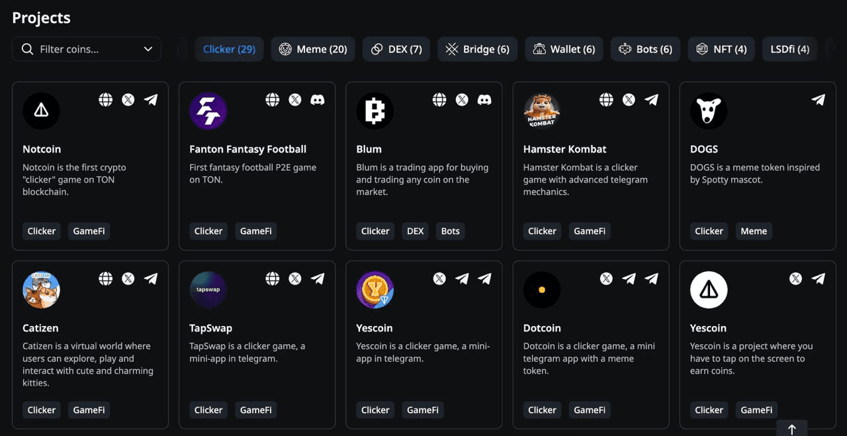
Task: Open Notcoin's website via the globe icon
Action: coord(105,99)
